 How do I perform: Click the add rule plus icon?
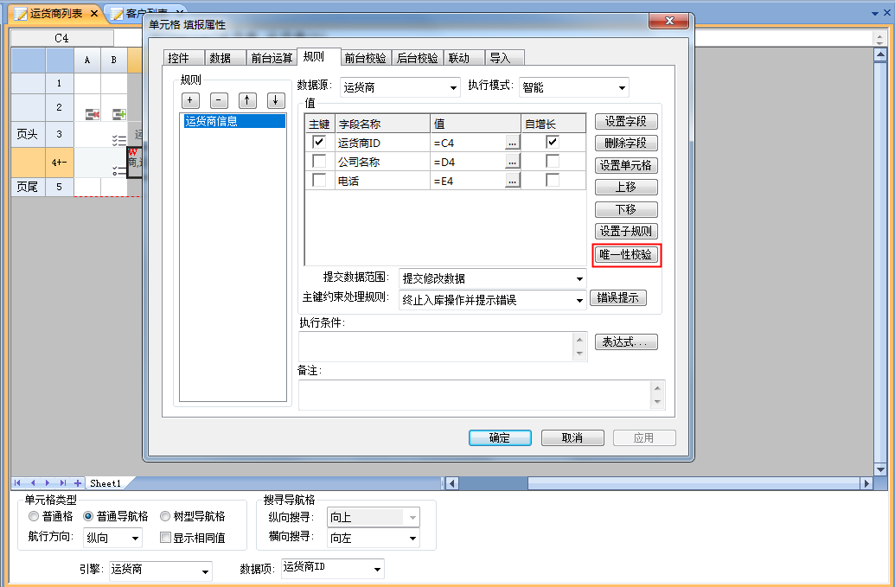pyautogui.click(x=190, y=100)
